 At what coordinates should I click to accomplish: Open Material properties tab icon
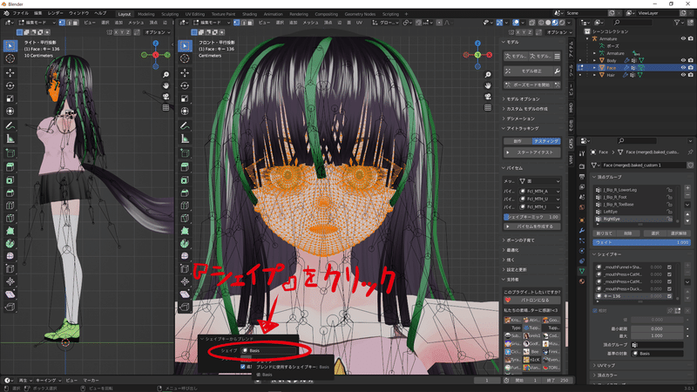[x=582, y=281]
